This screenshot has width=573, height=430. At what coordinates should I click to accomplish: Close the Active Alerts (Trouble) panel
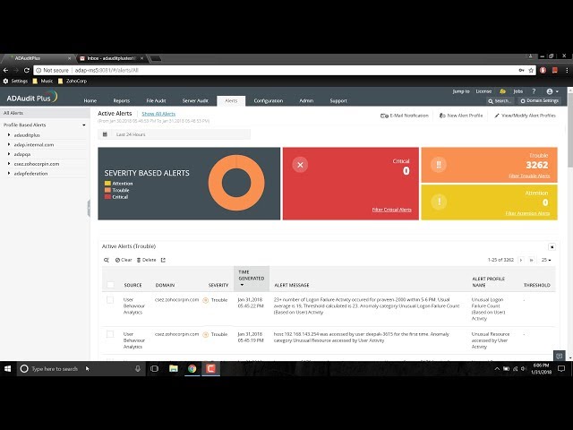tap(552, 247)
